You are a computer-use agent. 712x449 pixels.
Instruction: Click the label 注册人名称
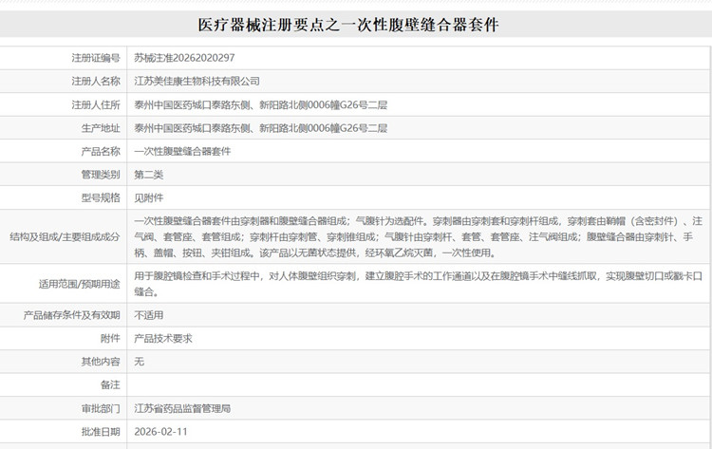coord(96,82)
